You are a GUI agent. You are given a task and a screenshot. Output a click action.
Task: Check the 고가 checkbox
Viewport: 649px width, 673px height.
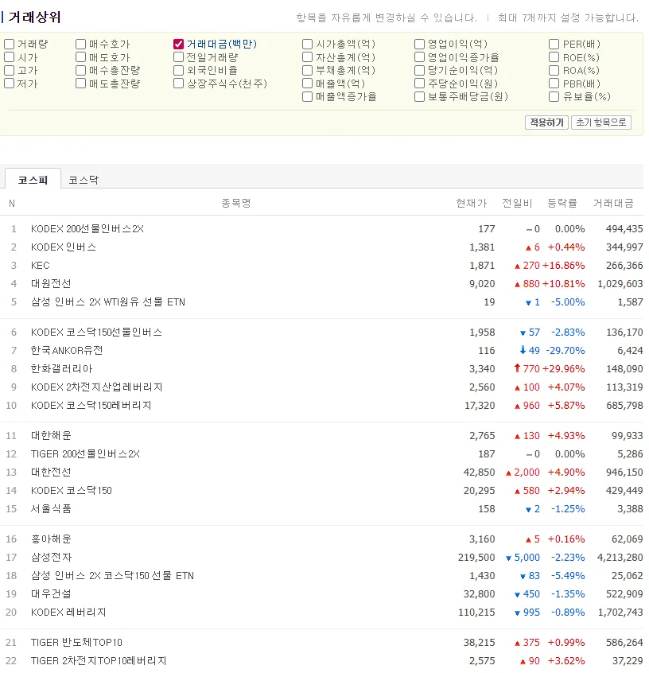coord(9,70)
